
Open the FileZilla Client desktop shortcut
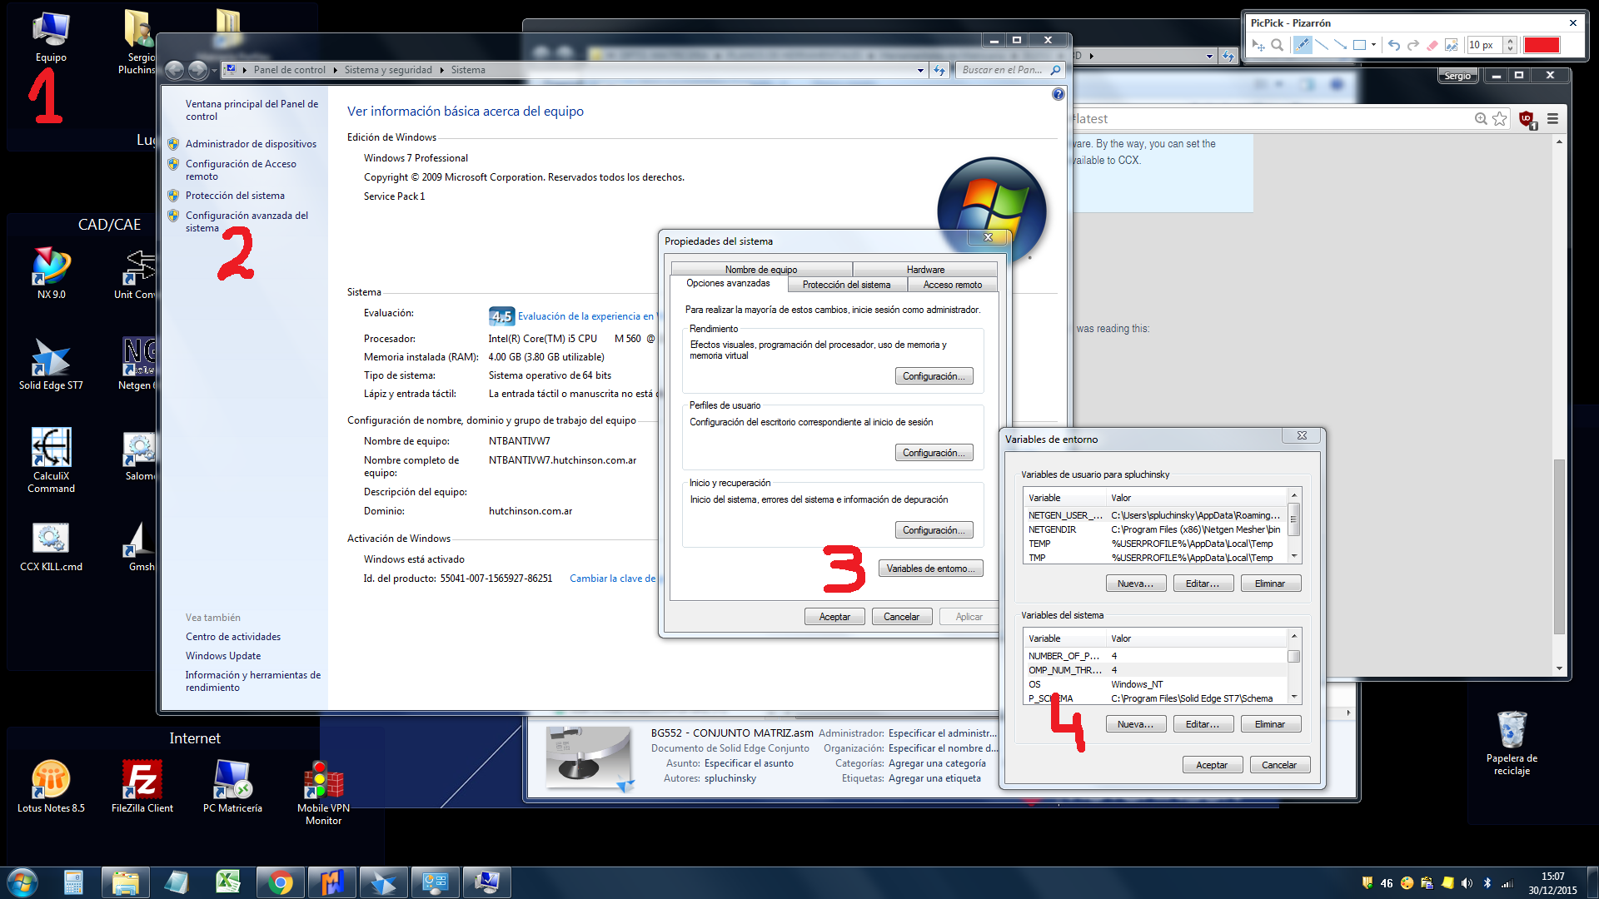tap(142, 787)
